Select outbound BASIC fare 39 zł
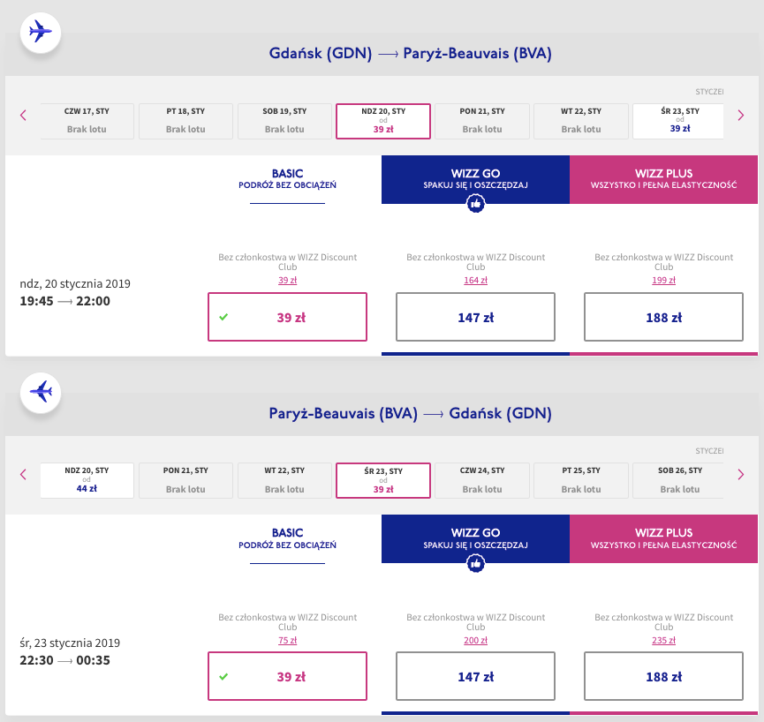The width and height of the screenshot is (764, 722). 287,317
